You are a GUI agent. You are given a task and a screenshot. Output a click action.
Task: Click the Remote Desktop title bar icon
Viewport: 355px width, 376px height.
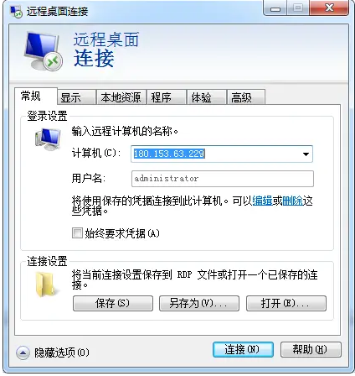(x=16, y=11)
